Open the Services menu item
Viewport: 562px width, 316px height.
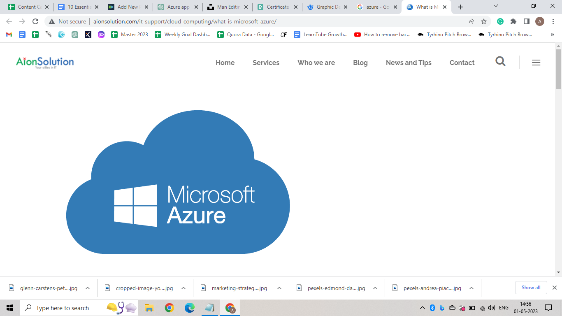[x=266, y=63]
